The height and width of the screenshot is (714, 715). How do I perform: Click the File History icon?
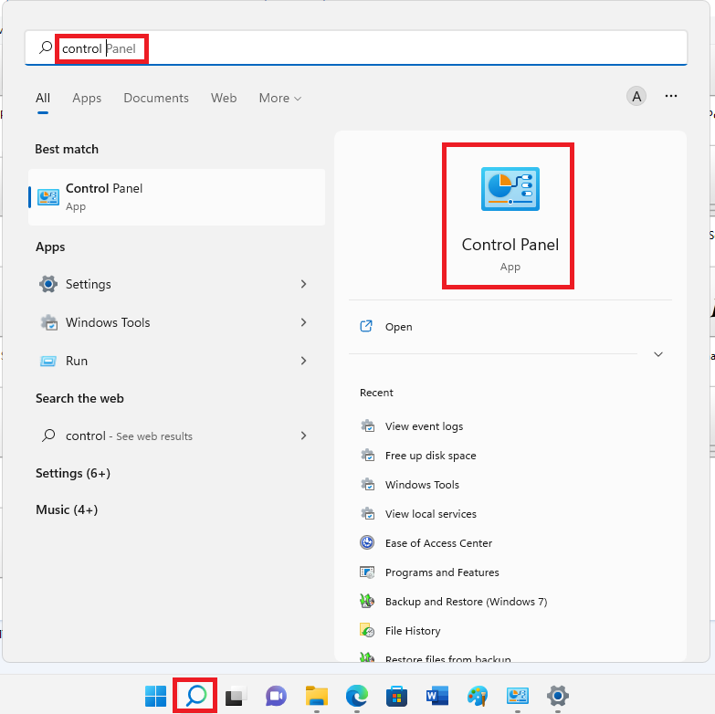click(x=367, y=631)
